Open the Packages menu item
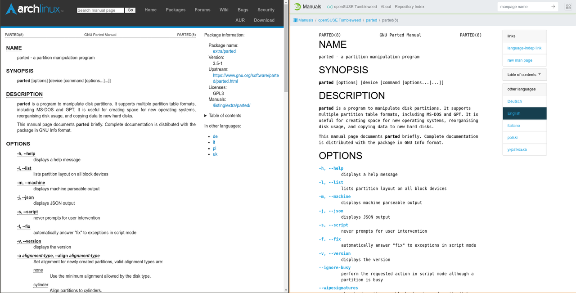 175,10
